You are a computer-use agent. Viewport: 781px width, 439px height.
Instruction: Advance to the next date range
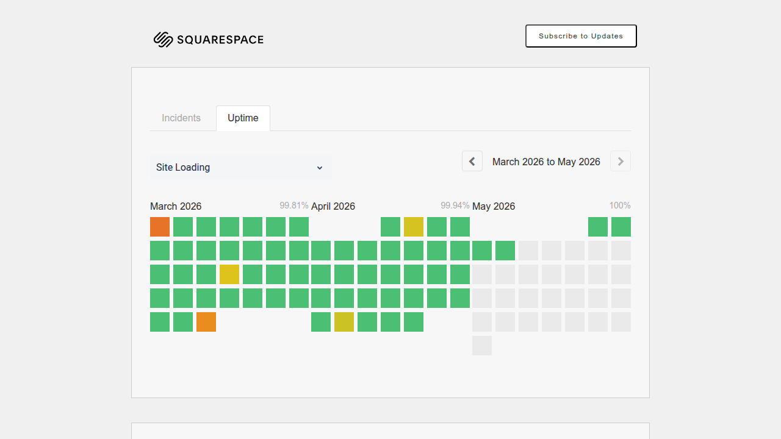click(x=621, y=161)
